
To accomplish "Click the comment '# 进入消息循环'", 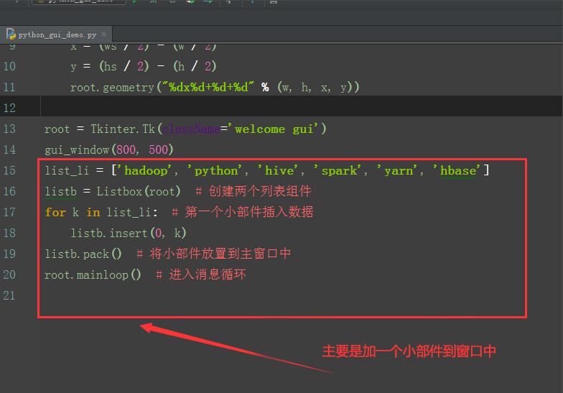I will coord(201,274).
